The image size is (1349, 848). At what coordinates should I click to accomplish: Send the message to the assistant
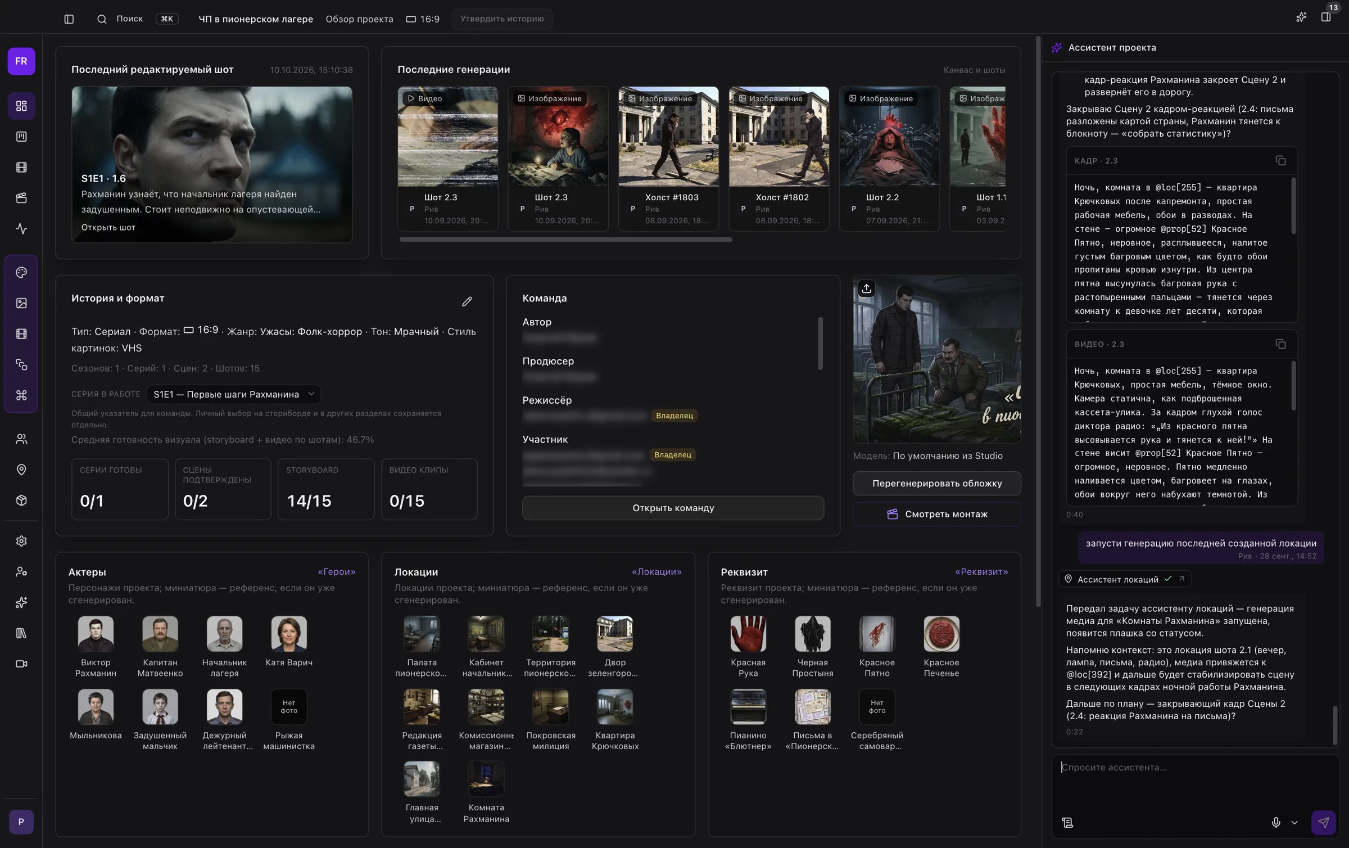pyautogui.click(x=1324, y=823)
